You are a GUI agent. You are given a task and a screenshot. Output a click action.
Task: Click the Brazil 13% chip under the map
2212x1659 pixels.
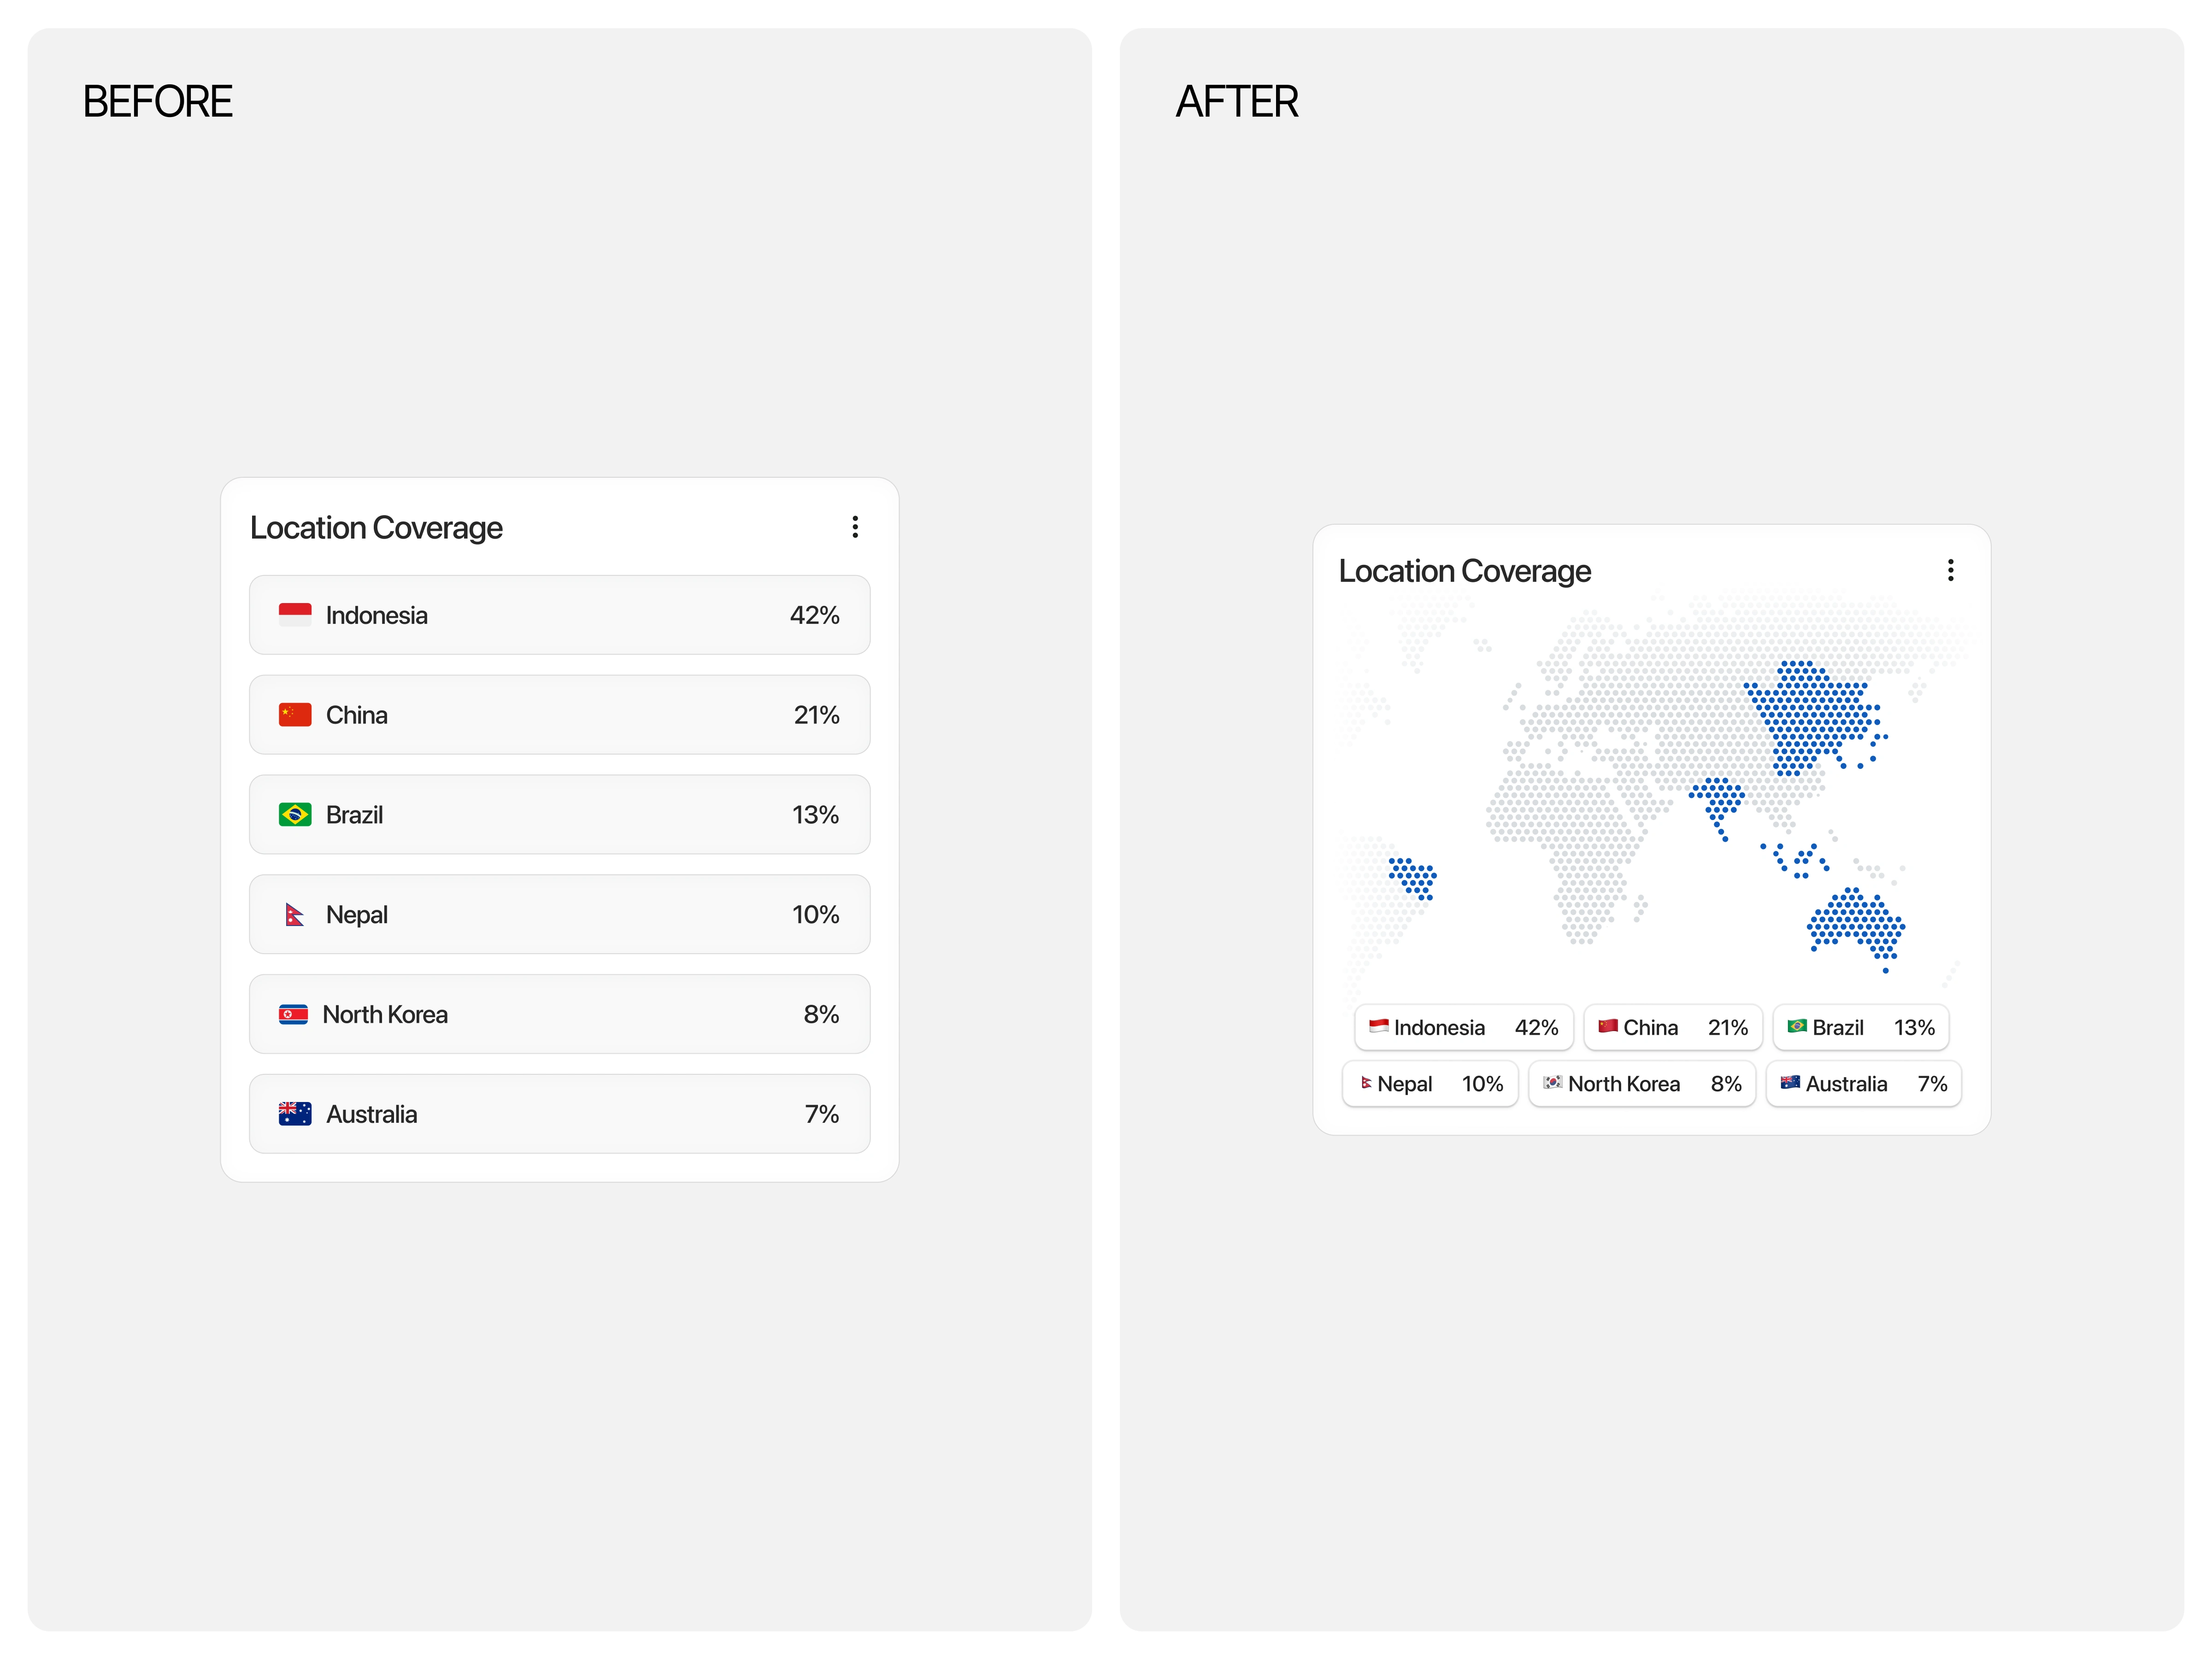point(1861,1028)
